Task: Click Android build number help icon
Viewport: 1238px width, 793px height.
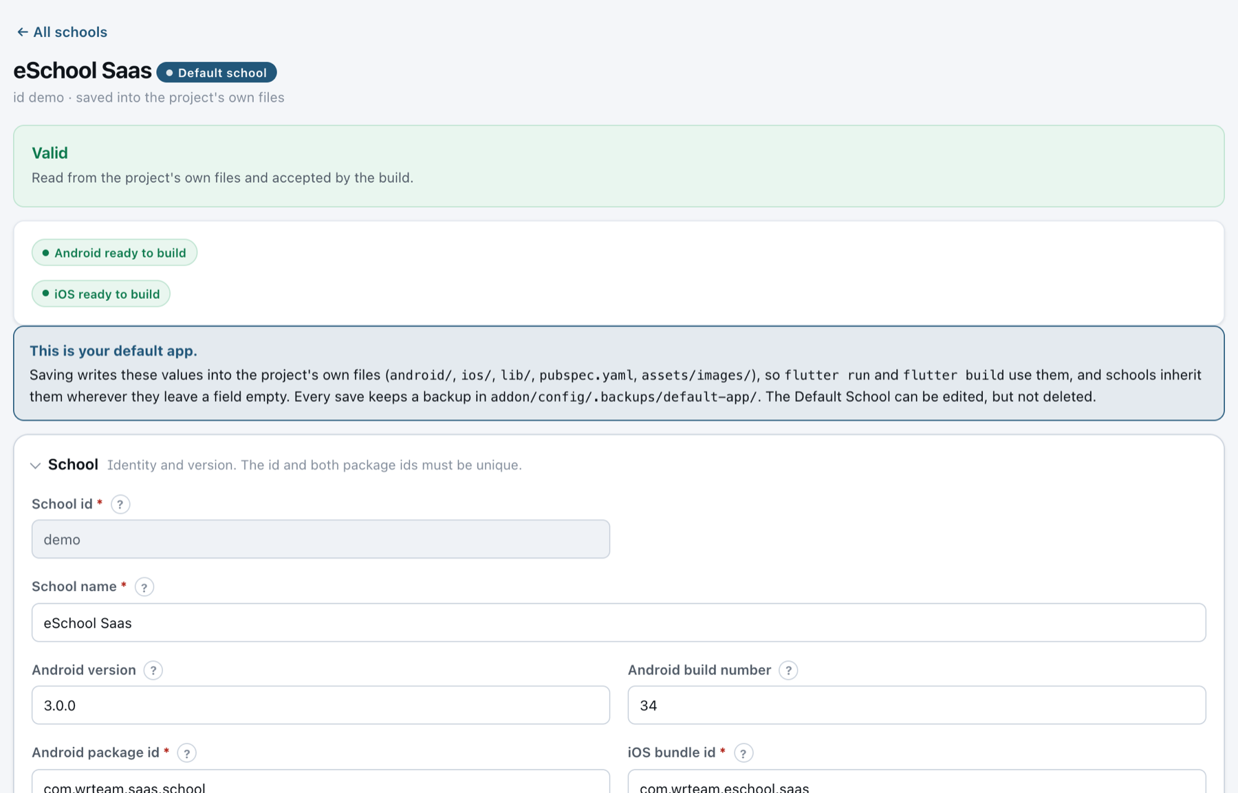Action: (x=788, y=670)
